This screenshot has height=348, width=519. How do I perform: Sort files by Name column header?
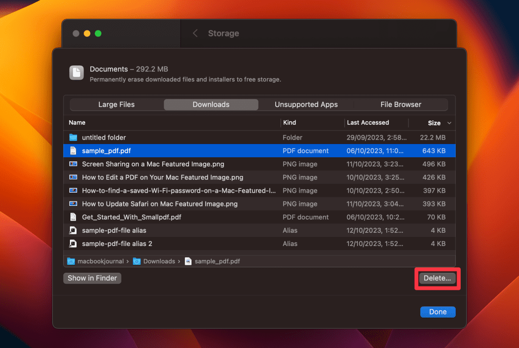[78, 123]
